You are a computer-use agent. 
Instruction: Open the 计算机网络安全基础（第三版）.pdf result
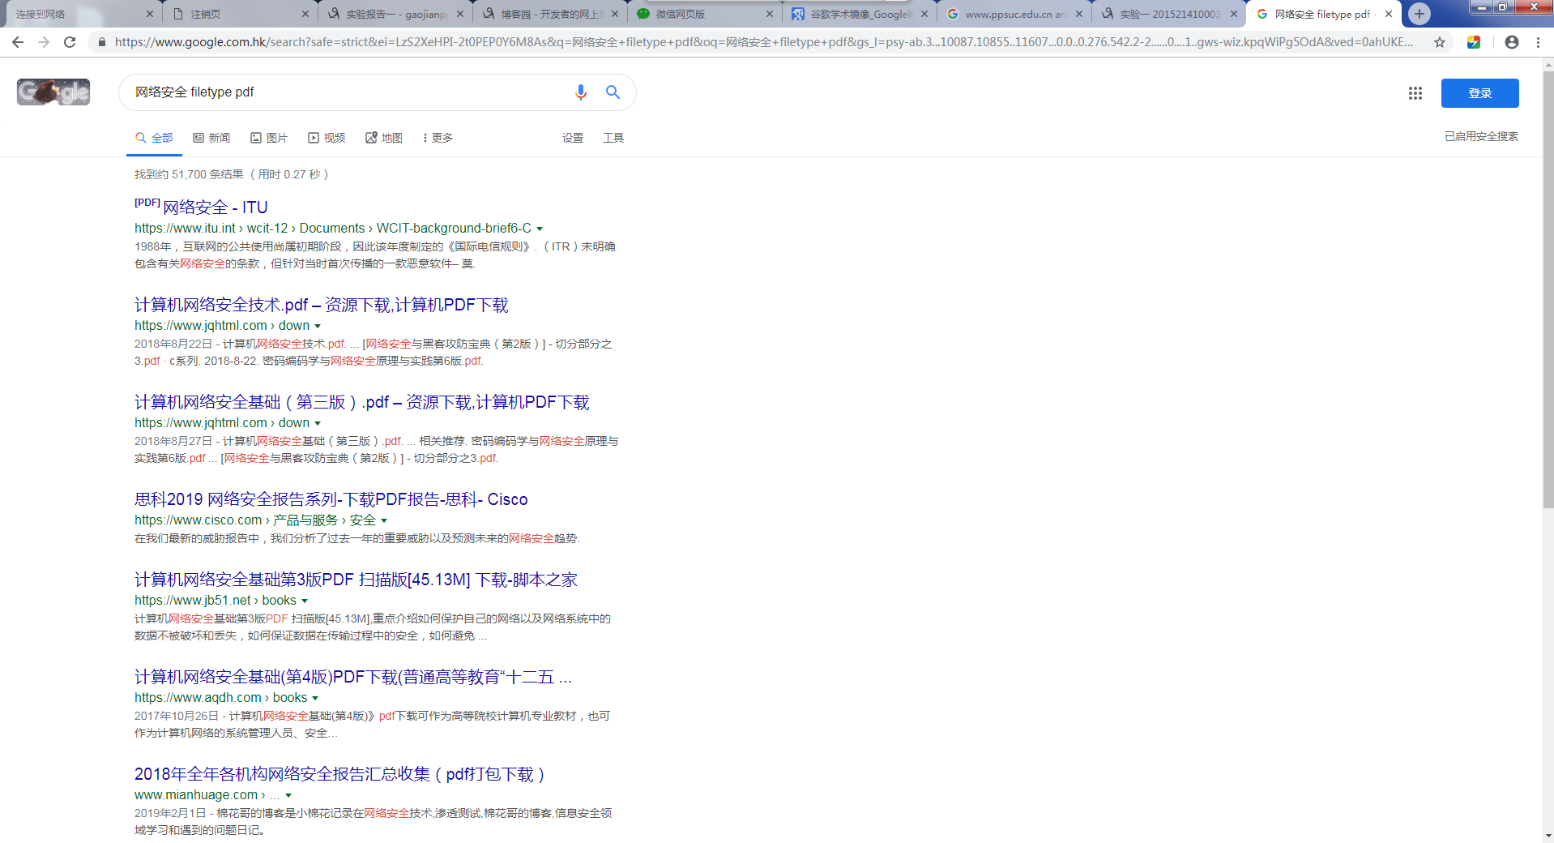click(x=362, y=402)
